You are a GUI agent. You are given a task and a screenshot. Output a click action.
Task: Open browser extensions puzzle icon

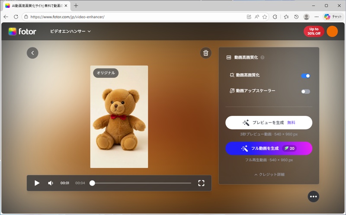pos(275,17)
